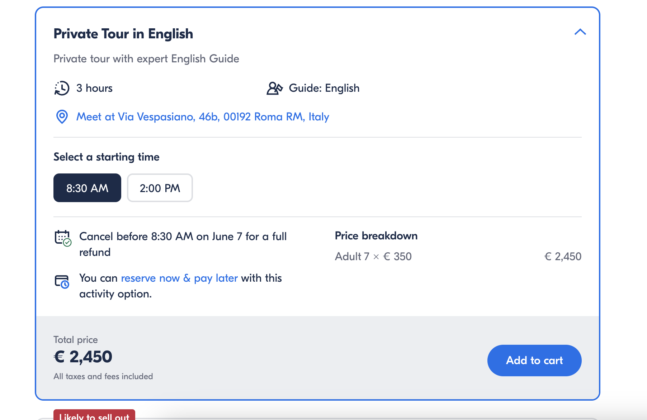Open the reserve now & pay later link

(x=179, y=278)
